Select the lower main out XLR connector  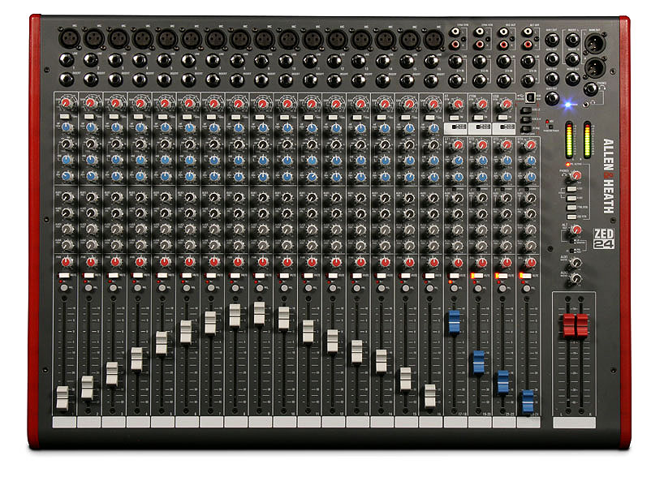click(x=595, y=67)
